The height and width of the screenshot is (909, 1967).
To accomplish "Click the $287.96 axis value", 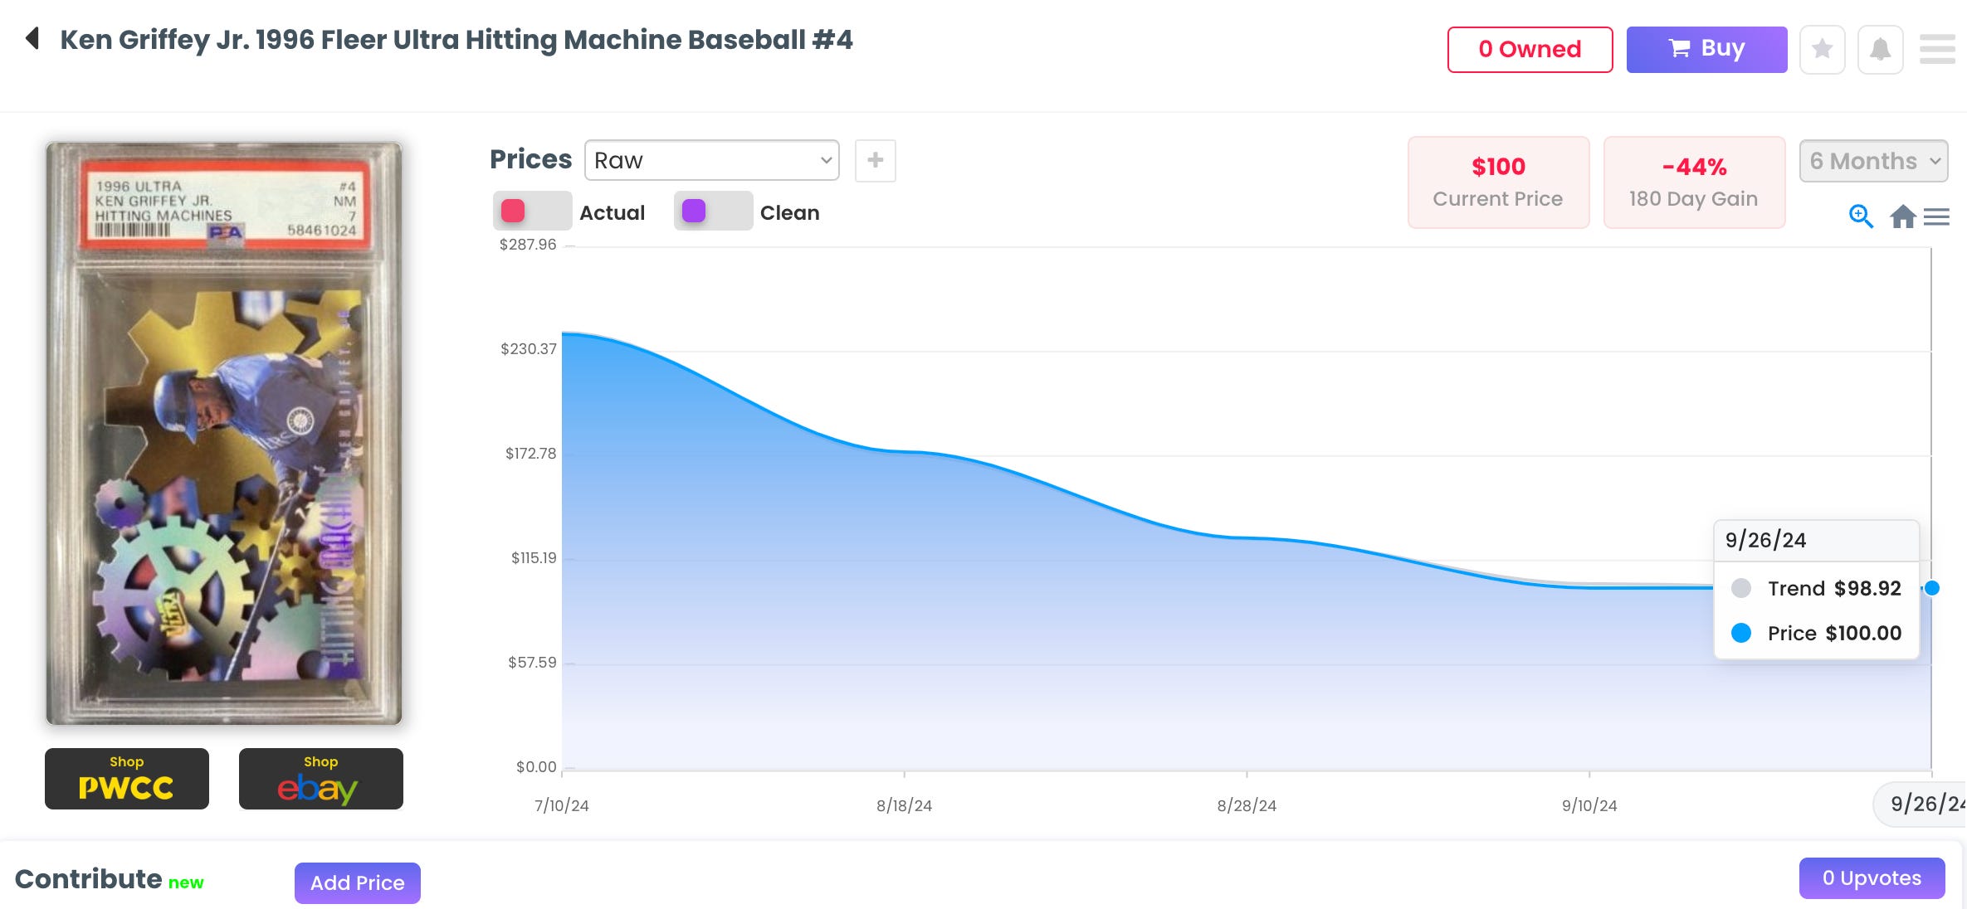I will click(528, 245).
